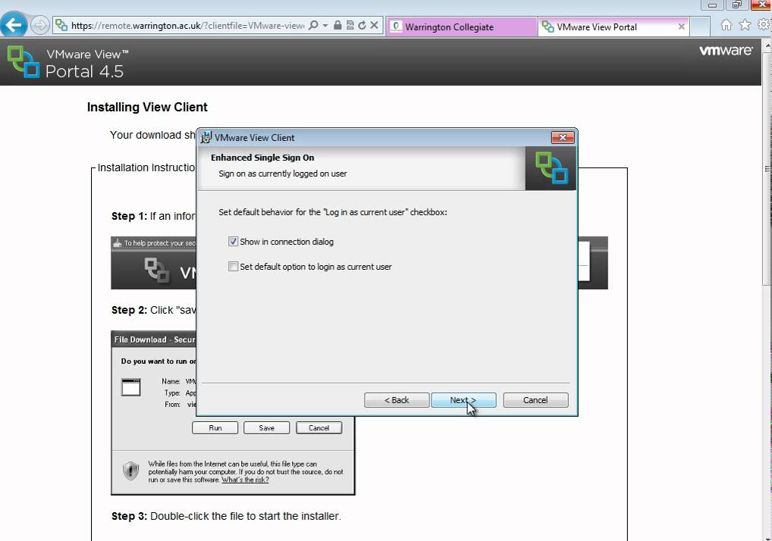Click the Save button in the File Download image

pyautogui.click(x=266, y=428)
